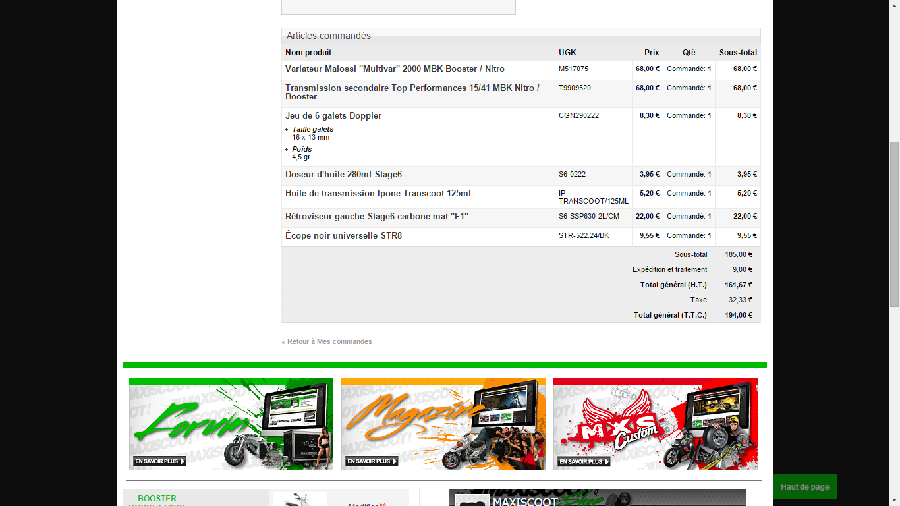Select Écope noir universelle STR8 product name
The width and height of the screenshot is (900, 506).
pyautogui.click(x=343, y=235)
